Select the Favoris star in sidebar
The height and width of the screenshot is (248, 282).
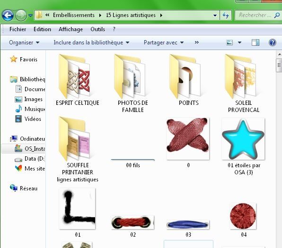tap(14, 59)
